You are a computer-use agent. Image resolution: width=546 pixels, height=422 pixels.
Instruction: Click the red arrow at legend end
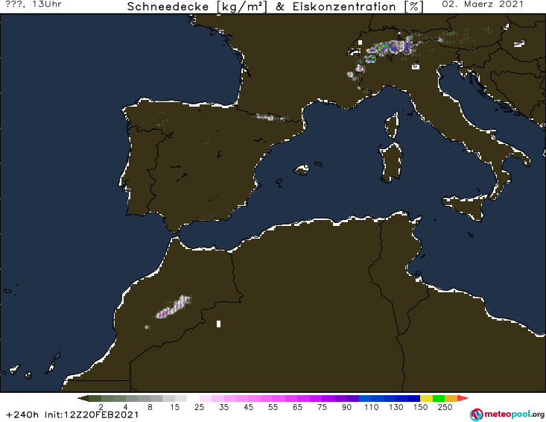(463, 398)
